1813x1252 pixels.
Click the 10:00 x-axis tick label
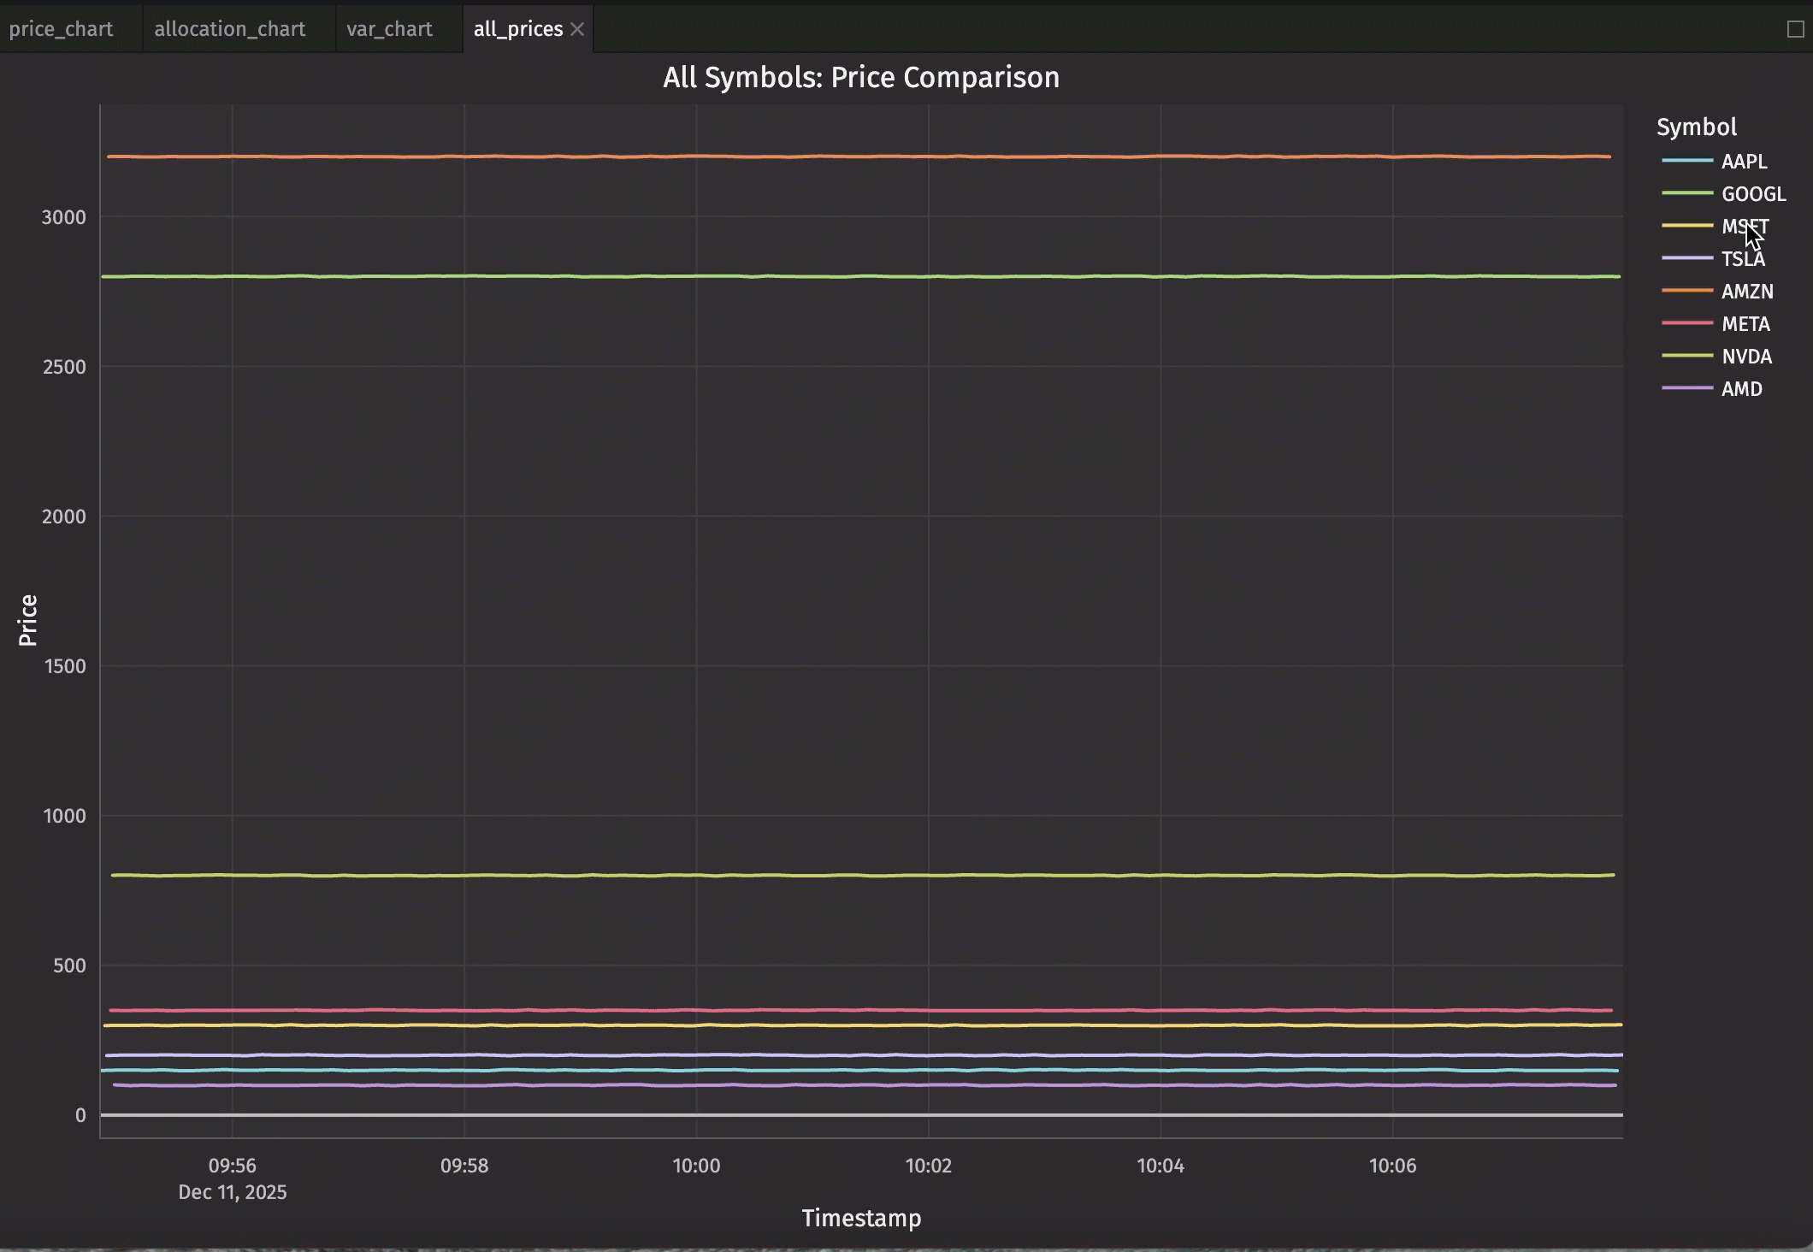(696, 1166)
